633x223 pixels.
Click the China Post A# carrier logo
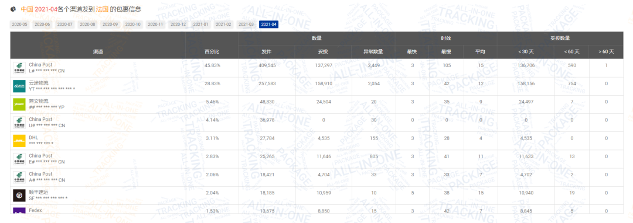(x=19, y=177)
